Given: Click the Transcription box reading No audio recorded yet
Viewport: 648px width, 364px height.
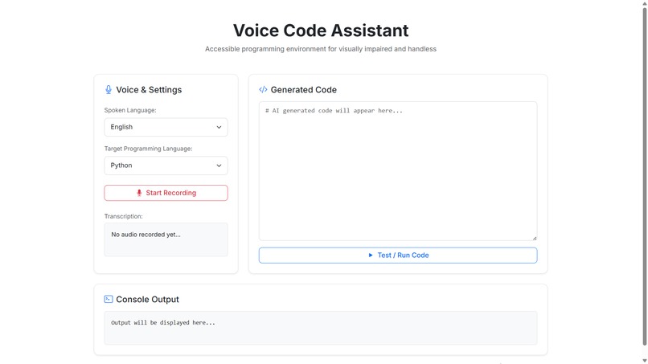Looking at the screenshot, I should click(166, 239).
